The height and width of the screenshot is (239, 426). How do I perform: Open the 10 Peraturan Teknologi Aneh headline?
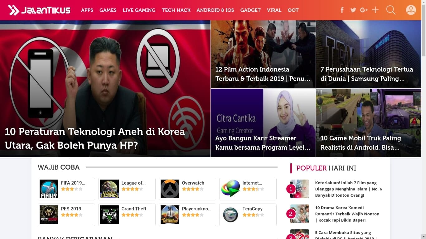pos(95,138)
